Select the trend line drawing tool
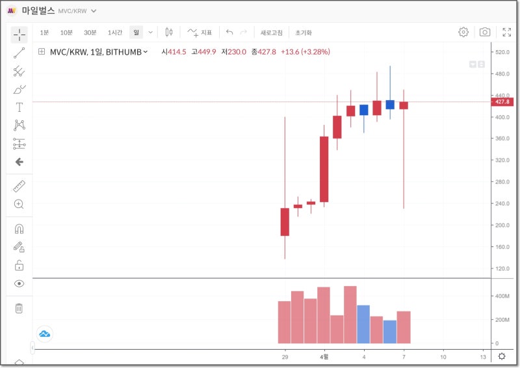This screenshot has width=520, height=368. [x=19, y=53]
